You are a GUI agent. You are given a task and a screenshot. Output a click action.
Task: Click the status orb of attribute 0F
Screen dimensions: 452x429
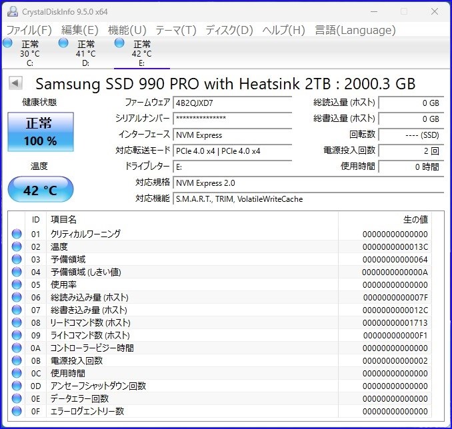(x=17, y=411)
